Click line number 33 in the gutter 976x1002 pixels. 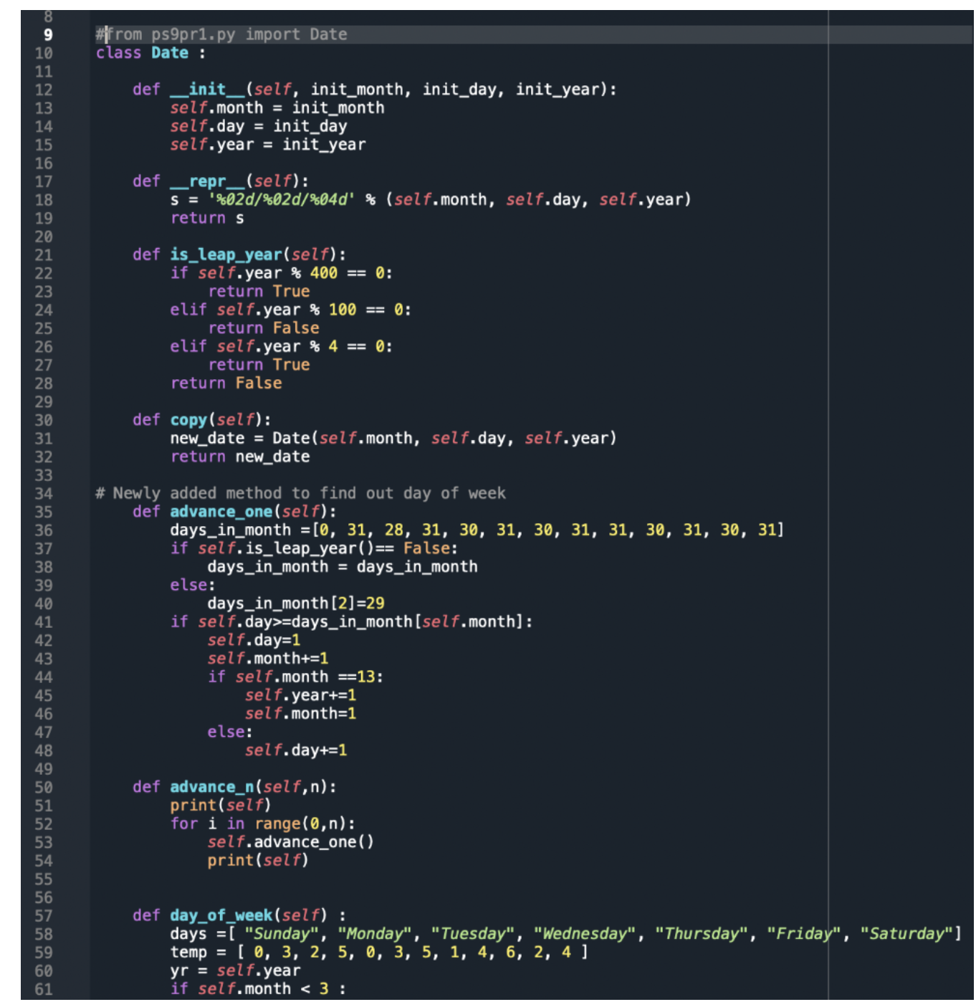[x=44, y=475]
